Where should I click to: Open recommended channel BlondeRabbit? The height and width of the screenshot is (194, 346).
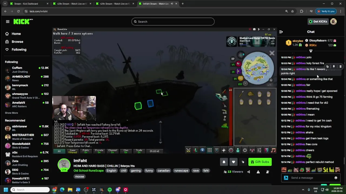pos(26,146)
